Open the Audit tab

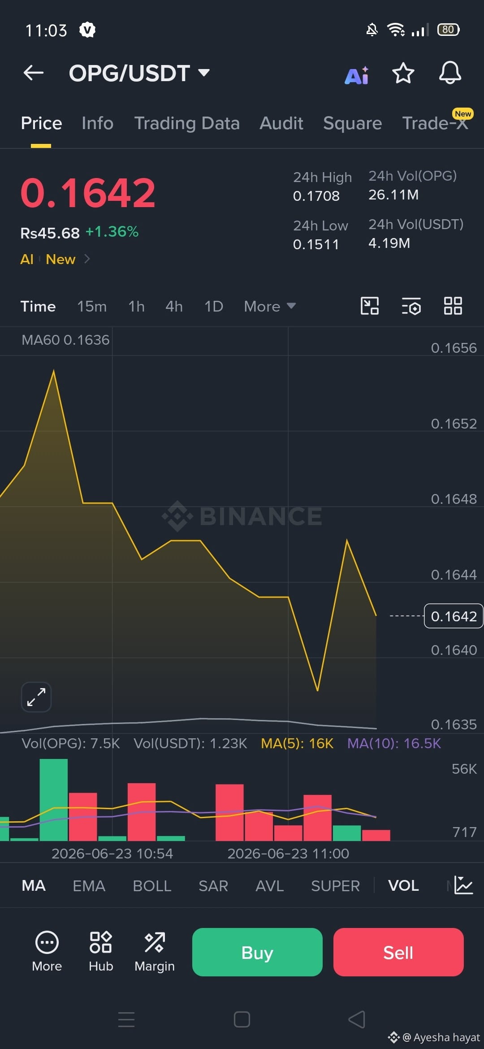(x=281, y=123)
